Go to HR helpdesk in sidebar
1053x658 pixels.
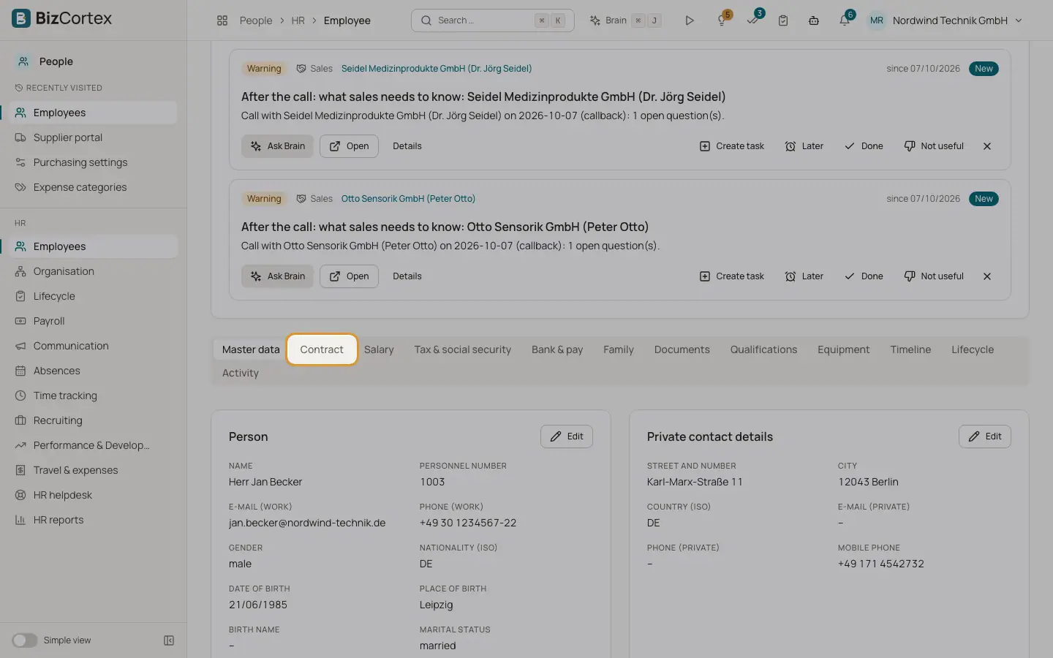click(94, 495)
